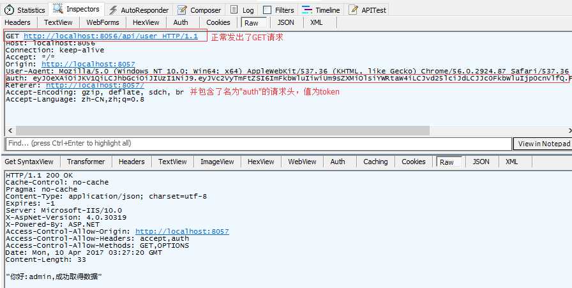This screenshot has width=572, height=288.
Task: Toggle the Filters checkbox
Action: pyautogui.click(x=267, y=10)
